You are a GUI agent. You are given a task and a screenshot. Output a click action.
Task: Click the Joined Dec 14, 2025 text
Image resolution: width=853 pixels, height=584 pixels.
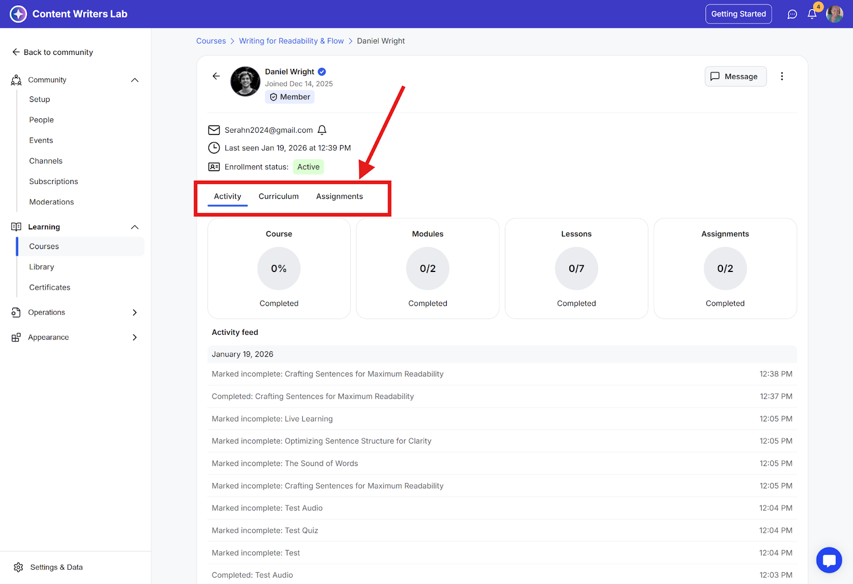(299, 84)
